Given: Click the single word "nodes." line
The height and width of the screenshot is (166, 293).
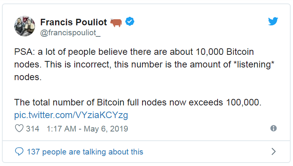Looking at the screenshot, I should [x=27, y=77].
